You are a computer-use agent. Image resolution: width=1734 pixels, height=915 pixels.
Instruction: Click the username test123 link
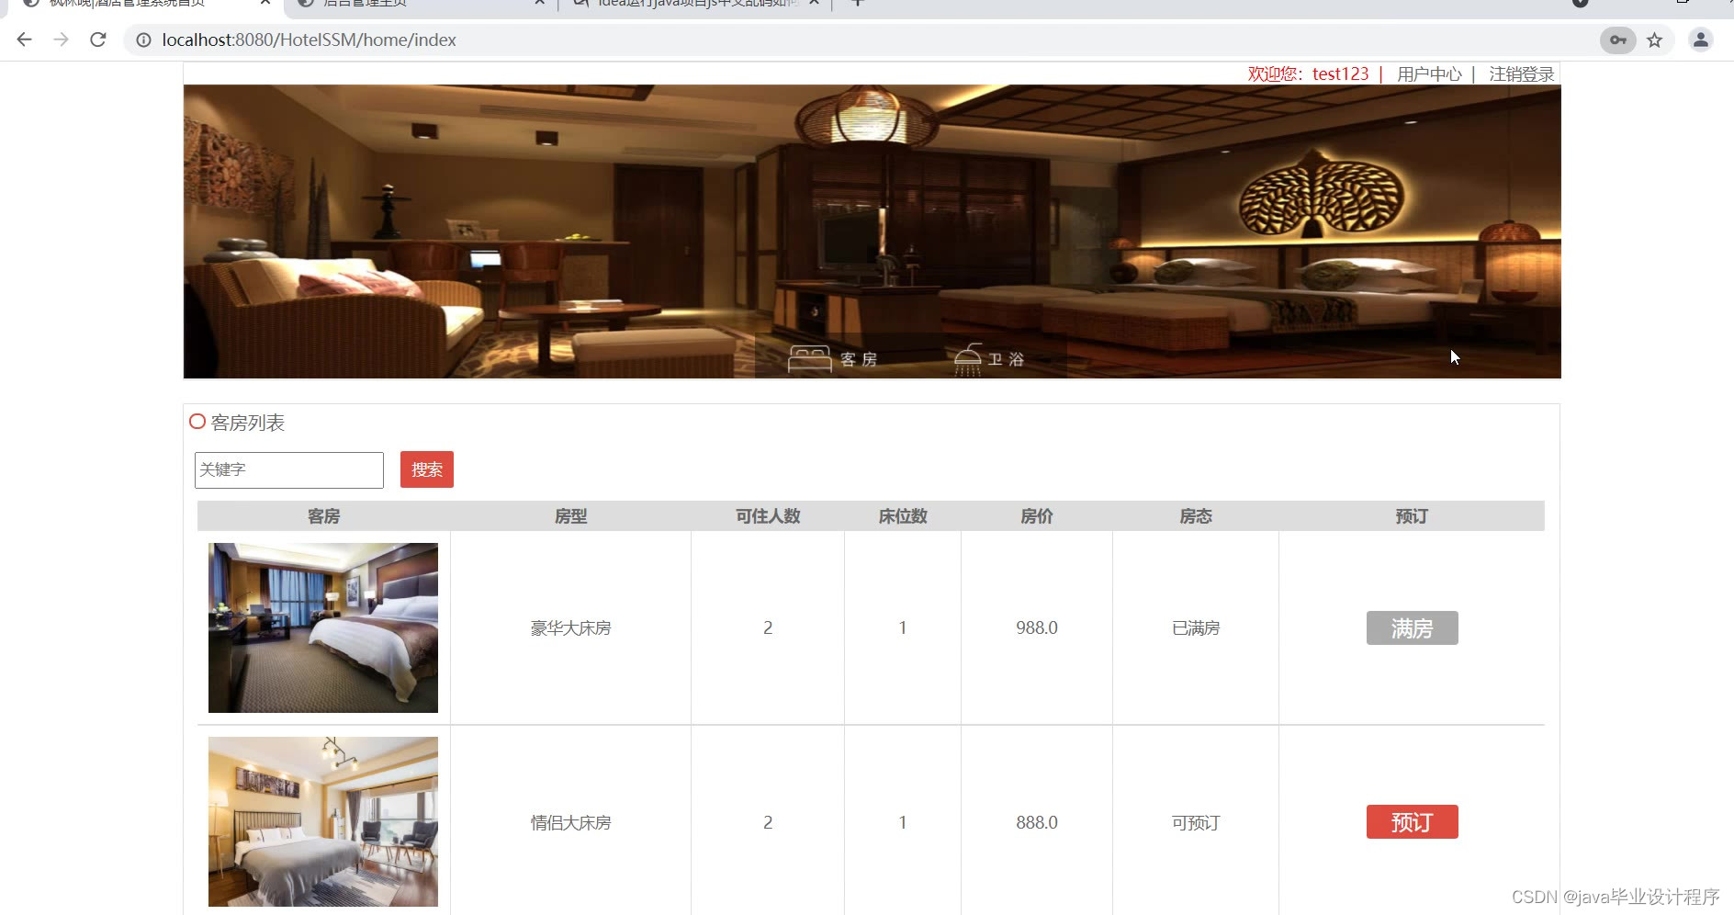tap(1340, 73)
